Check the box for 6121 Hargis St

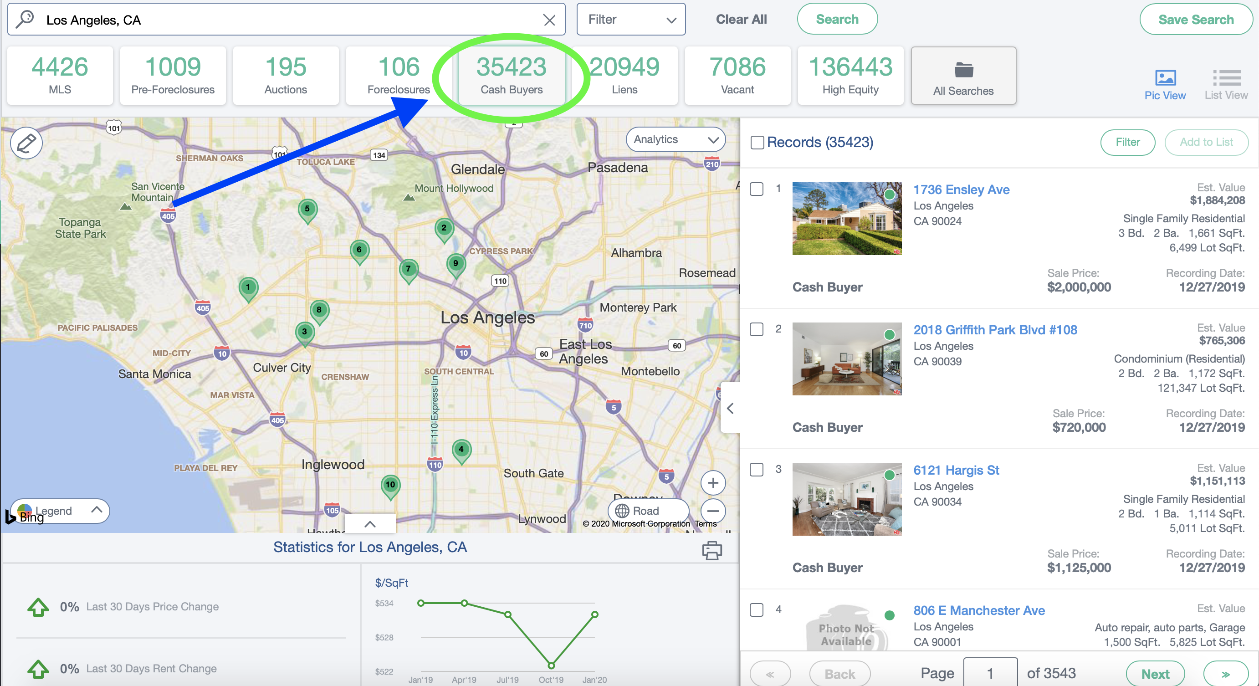(x=756, y=470)
